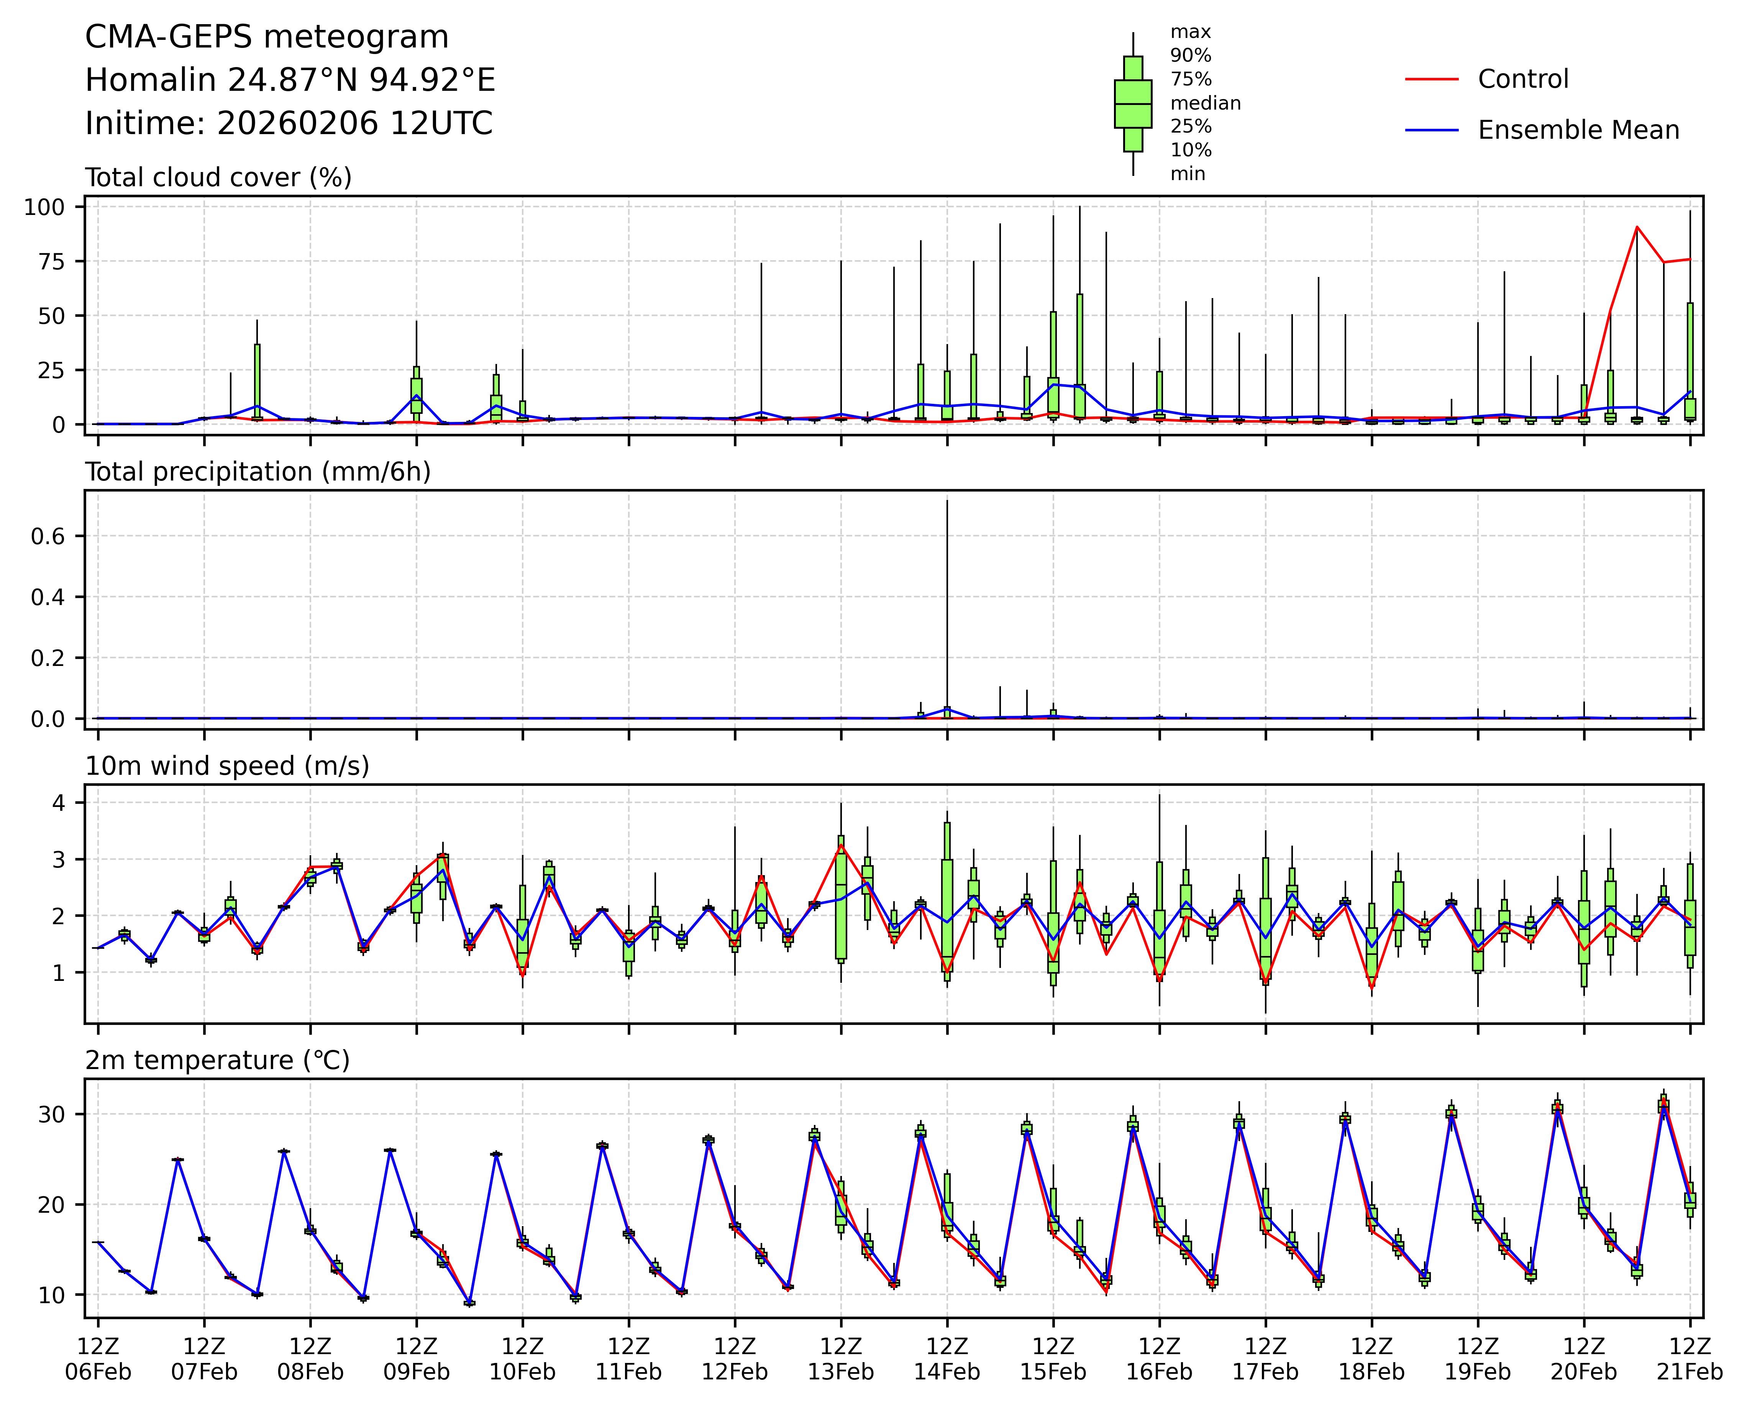This screenshot has width=1747, height=1407.
Task: Click the 10m wind speed (m/s) panel title
Action: (x=227, y=766)
